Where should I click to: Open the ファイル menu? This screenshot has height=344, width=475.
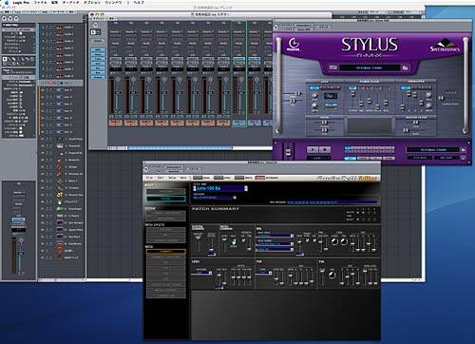point(40,2)
